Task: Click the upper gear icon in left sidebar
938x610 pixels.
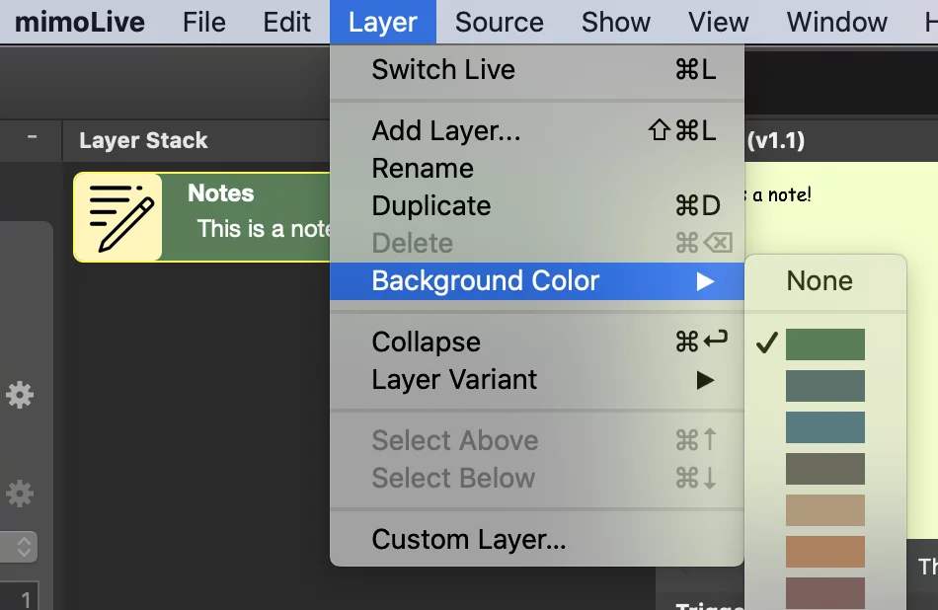Action: pos(20,395)
